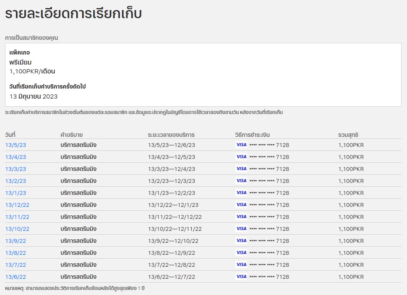This screenshot has width=407, height=295.
Task: Click บริการสตรีมมิง description in 13/7/22 row
Action: click(x=78, y=265)
